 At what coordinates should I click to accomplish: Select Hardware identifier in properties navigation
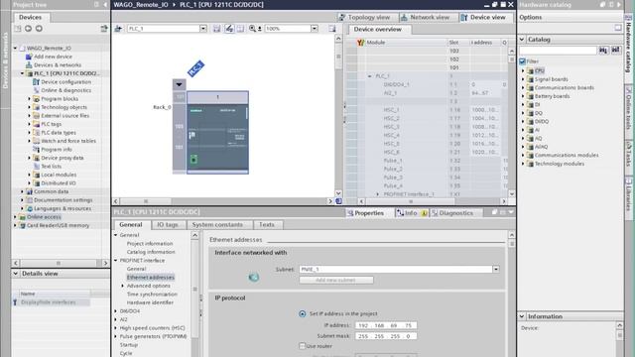click(x=150, y=302)
